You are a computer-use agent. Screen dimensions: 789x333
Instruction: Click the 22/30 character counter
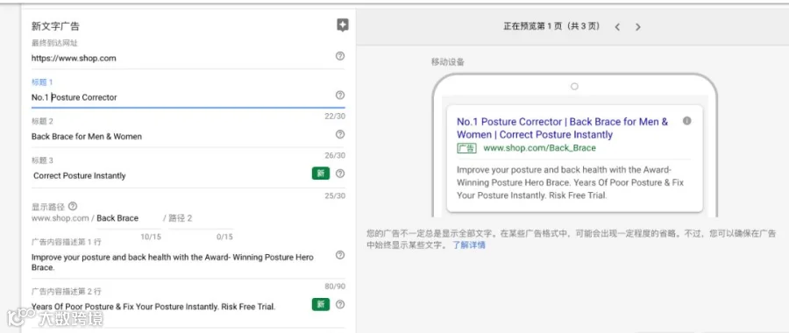click(x=335, y=117)
